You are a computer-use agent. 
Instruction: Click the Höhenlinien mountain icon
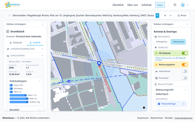[x=157, y=71]
